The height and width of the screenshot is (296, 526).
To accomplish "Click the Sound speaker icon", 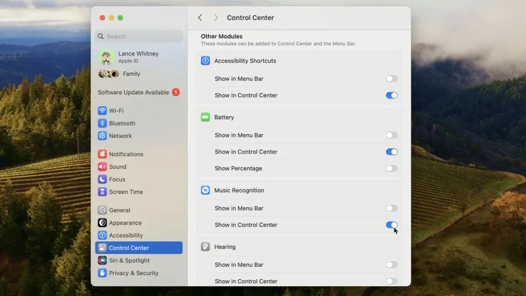I will 102,167.
